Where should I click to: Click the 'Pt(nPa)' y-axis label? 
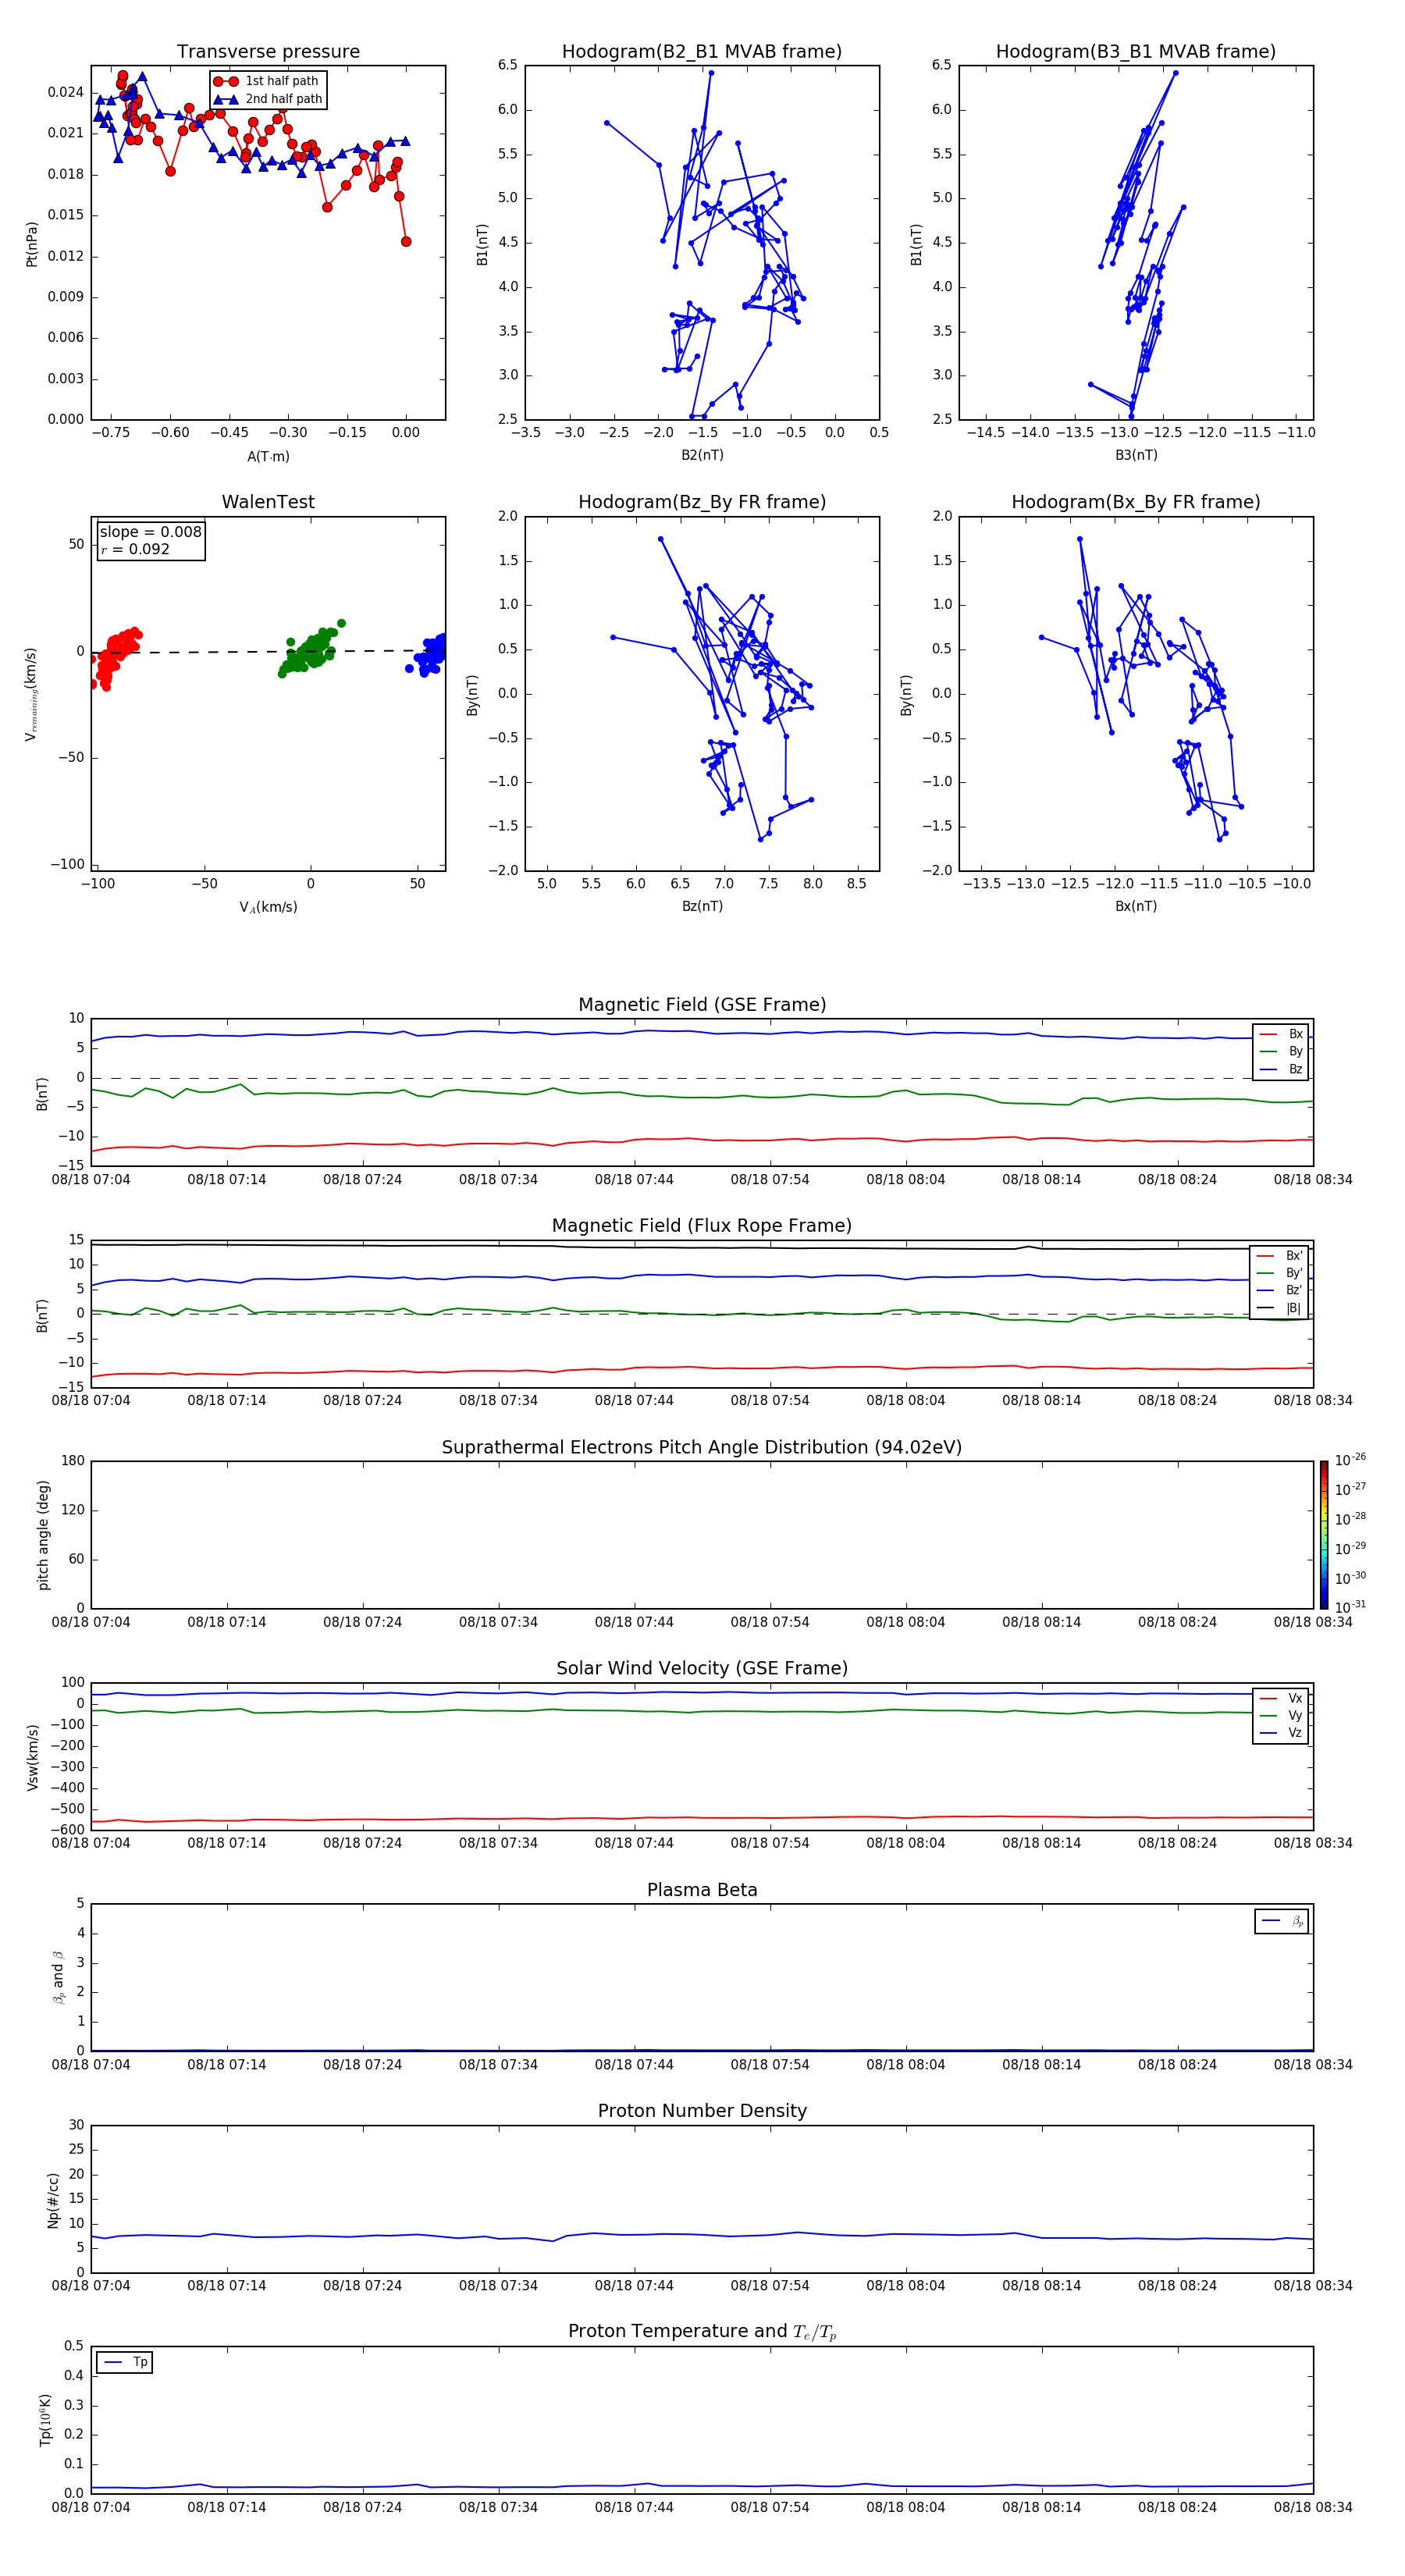pyautogui.click(x=32, y=243)
